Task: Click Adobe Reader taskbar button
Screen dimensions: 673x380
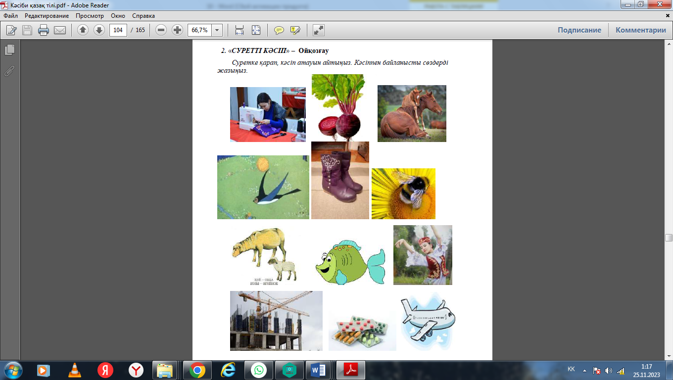Action: point(351,370)
